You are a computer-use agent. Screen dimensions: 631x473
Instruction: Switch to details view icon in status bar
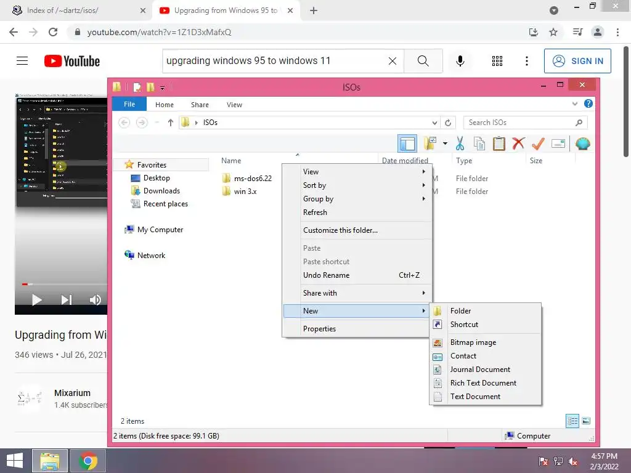tap(572, 421)
